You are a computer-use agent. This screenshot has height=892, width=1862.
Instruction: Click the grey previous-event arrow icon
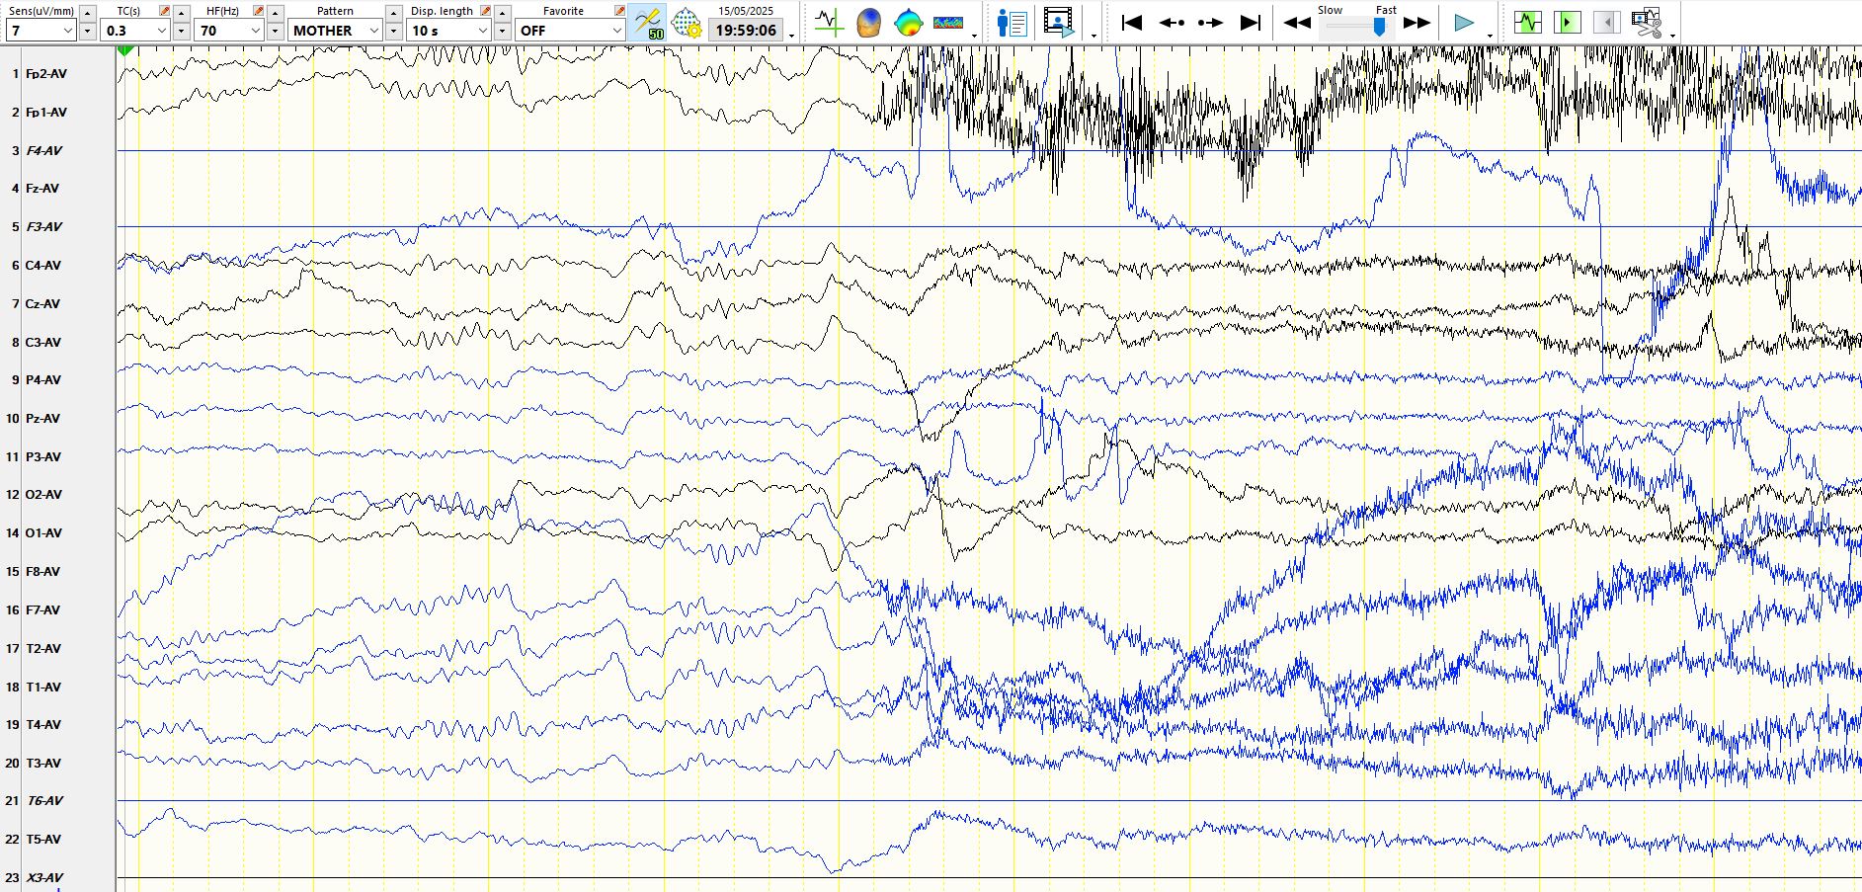pyautogui.click(x=1607, y=22)
